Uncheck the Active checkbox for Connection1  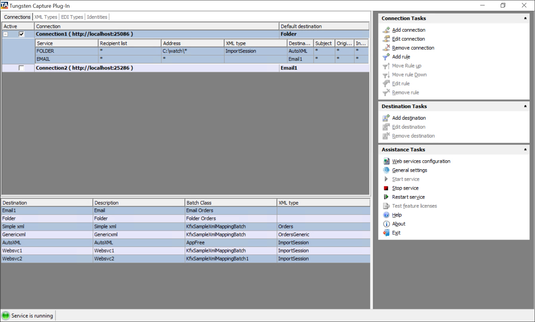pyautogui.click(x=21, y=34)
